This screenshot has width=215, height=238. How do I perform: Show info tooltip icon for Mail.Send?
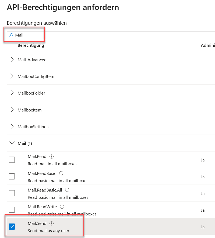pyautogui.click(x=52, y=223)
